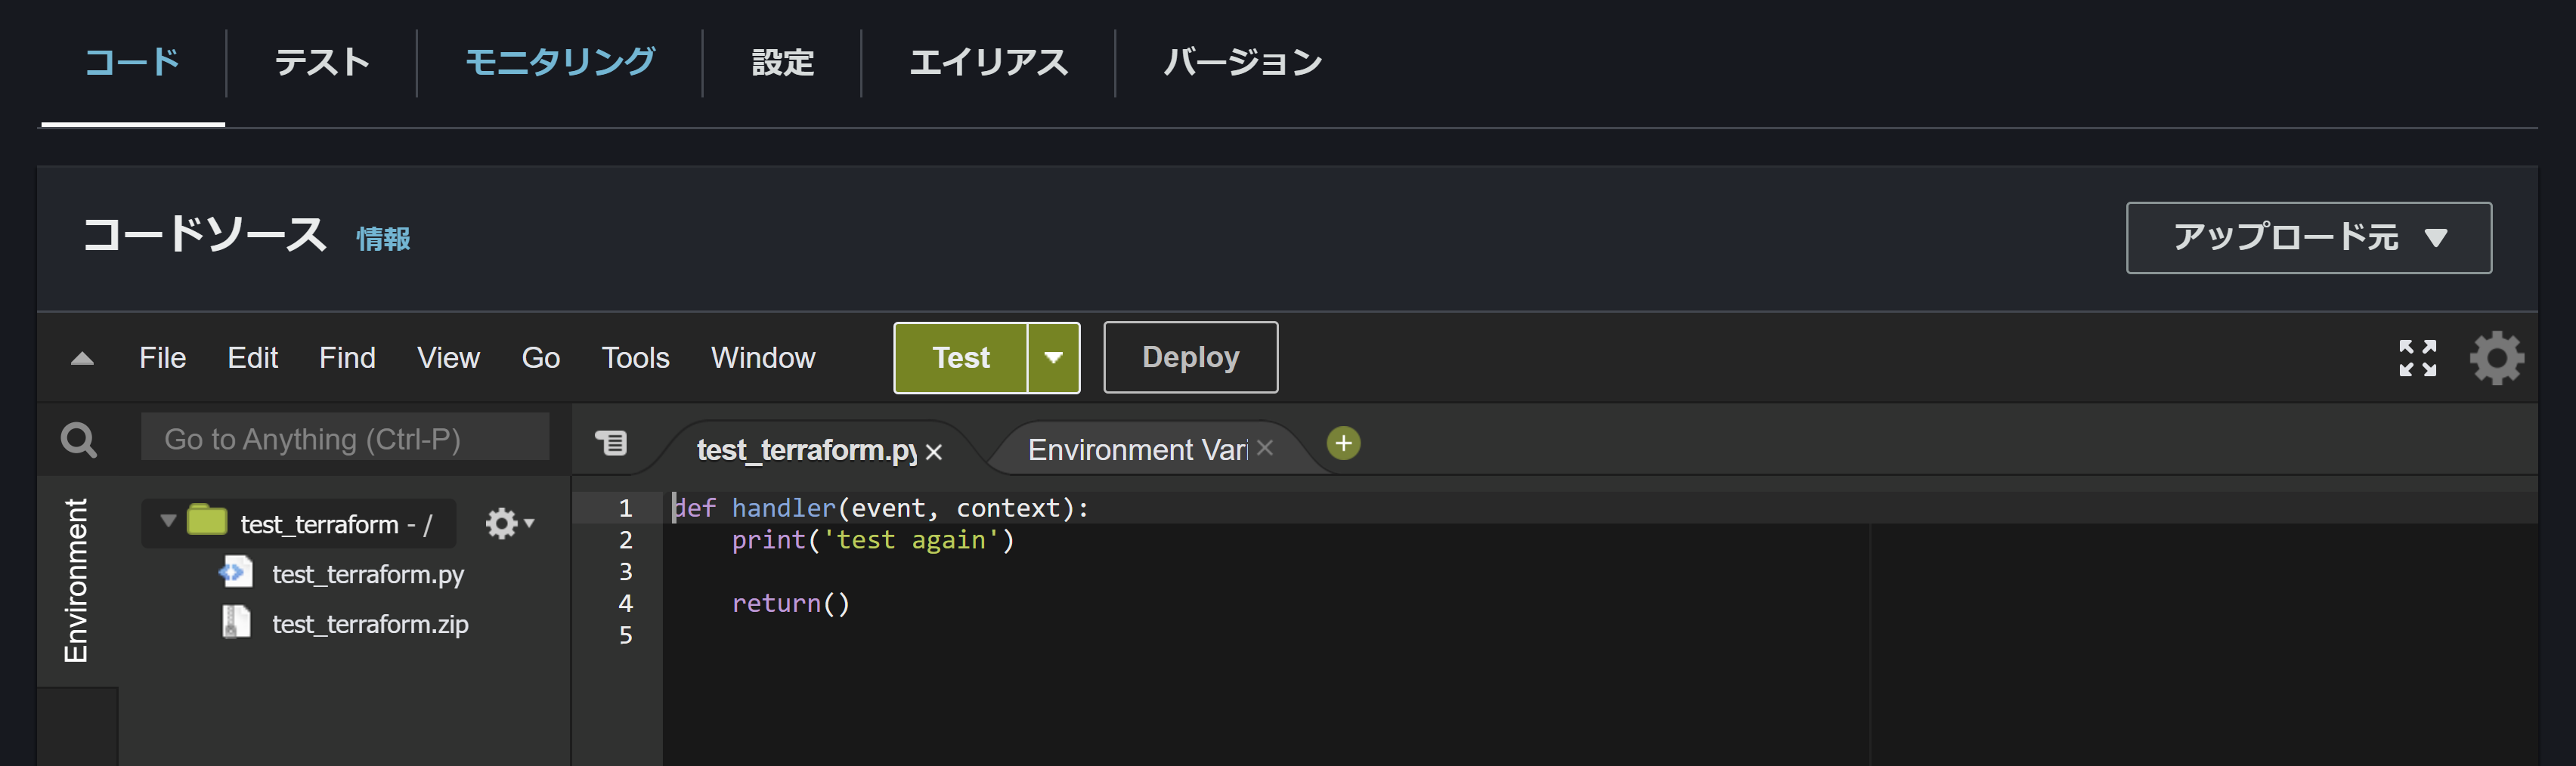
Task: Close the test_terraform.py editor tab
Action: [x=933, y=451]
